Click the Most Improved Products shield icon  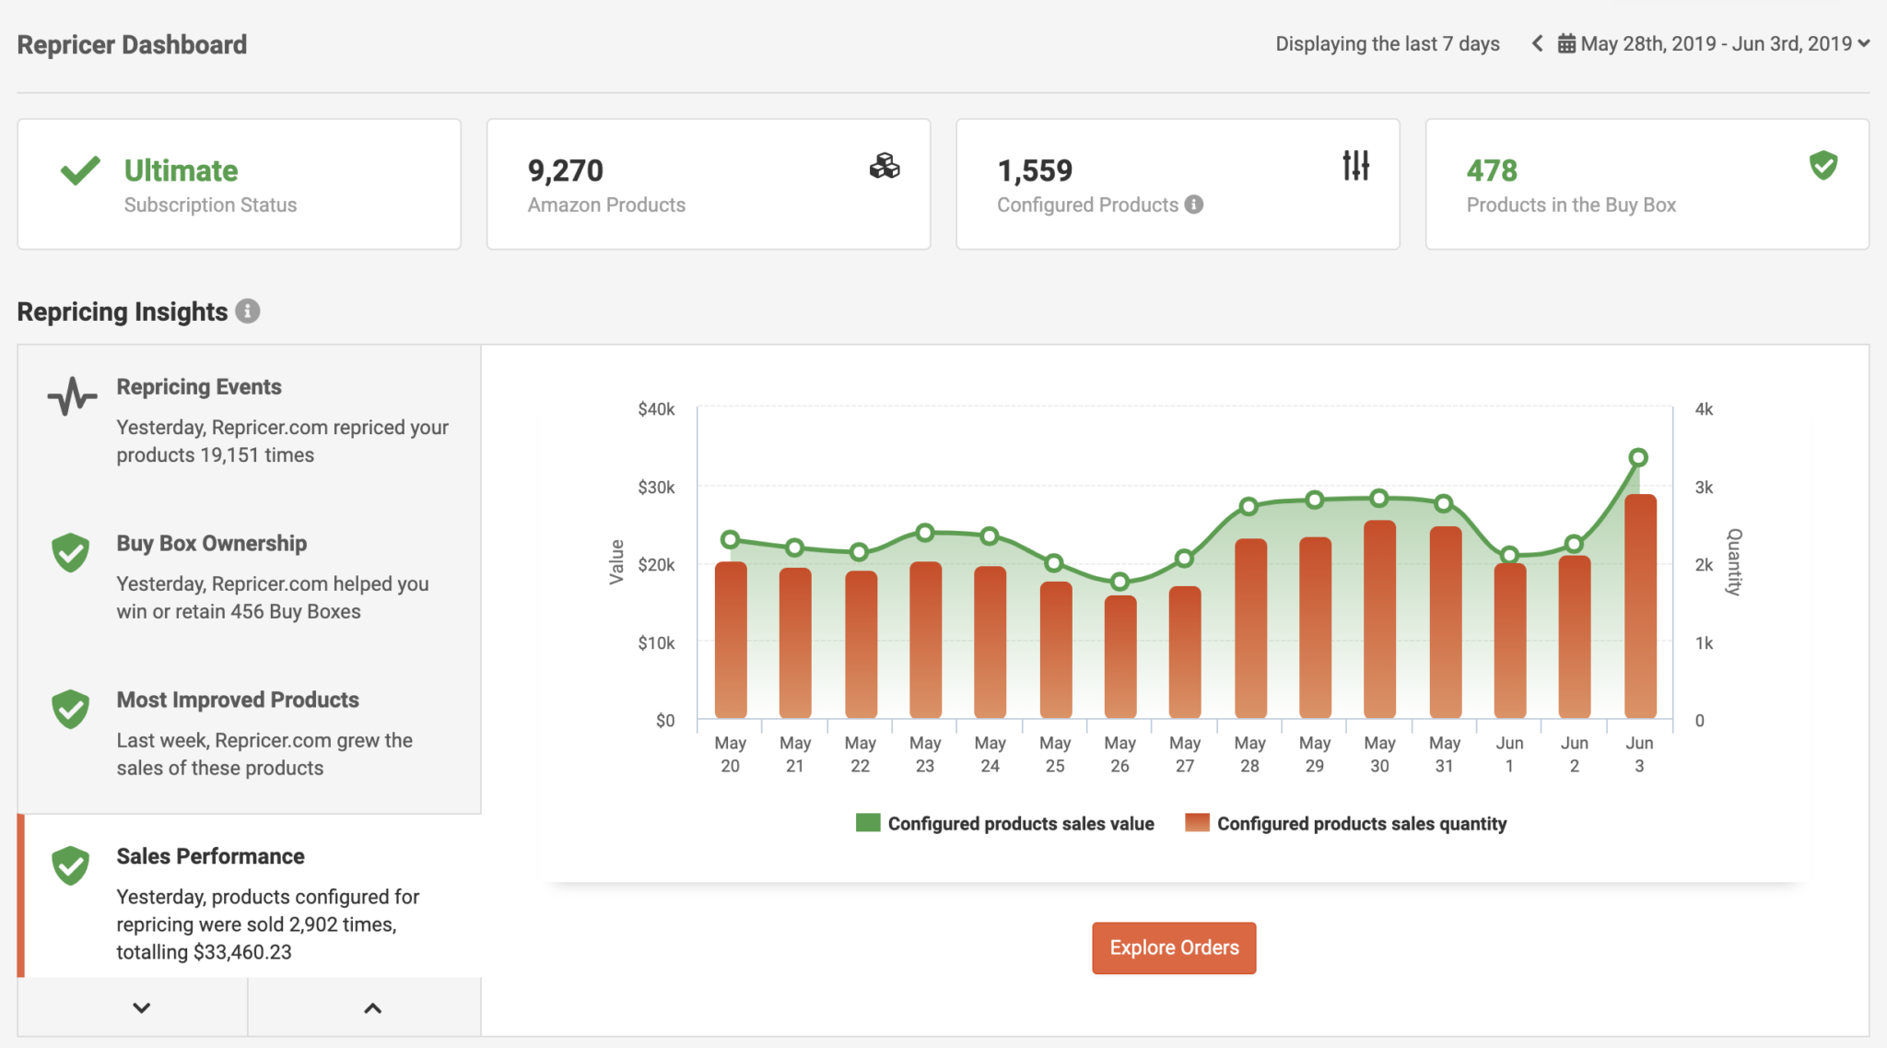tap(71, 710)
